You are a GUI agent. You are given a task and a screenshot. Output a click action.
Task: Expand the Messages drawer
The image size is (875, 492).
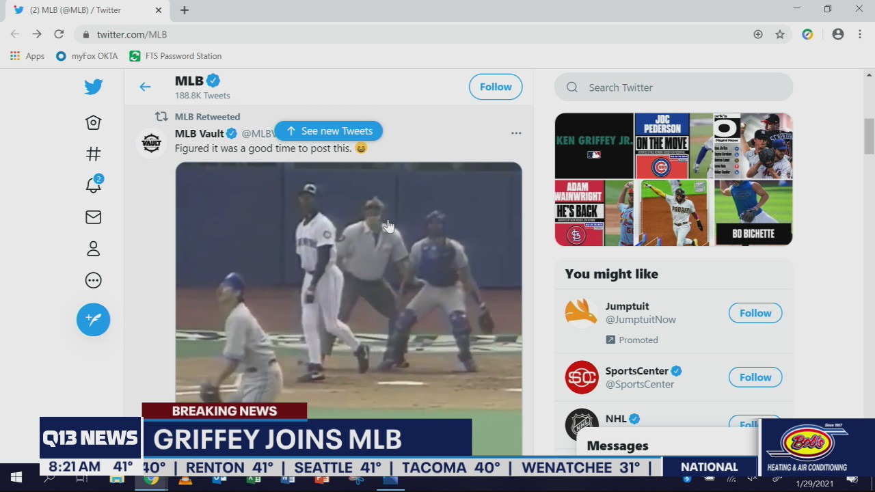[x=617, y=445]
